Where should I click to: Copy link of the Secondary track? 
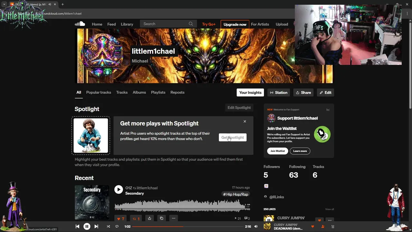click(162, 218)
